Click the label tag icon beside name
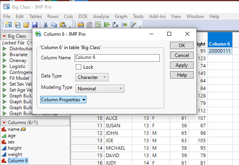 click(23, 129)
